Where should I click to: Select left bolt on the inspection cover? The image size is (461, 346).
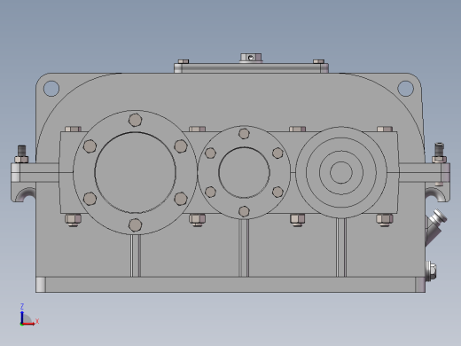pyautogui.click(x=184, y=61)
